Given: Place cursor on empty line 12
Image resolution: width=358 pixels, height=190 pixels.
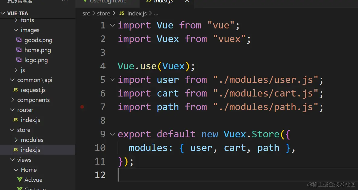Looking at the screenshot, I should [x=237, y=175].
